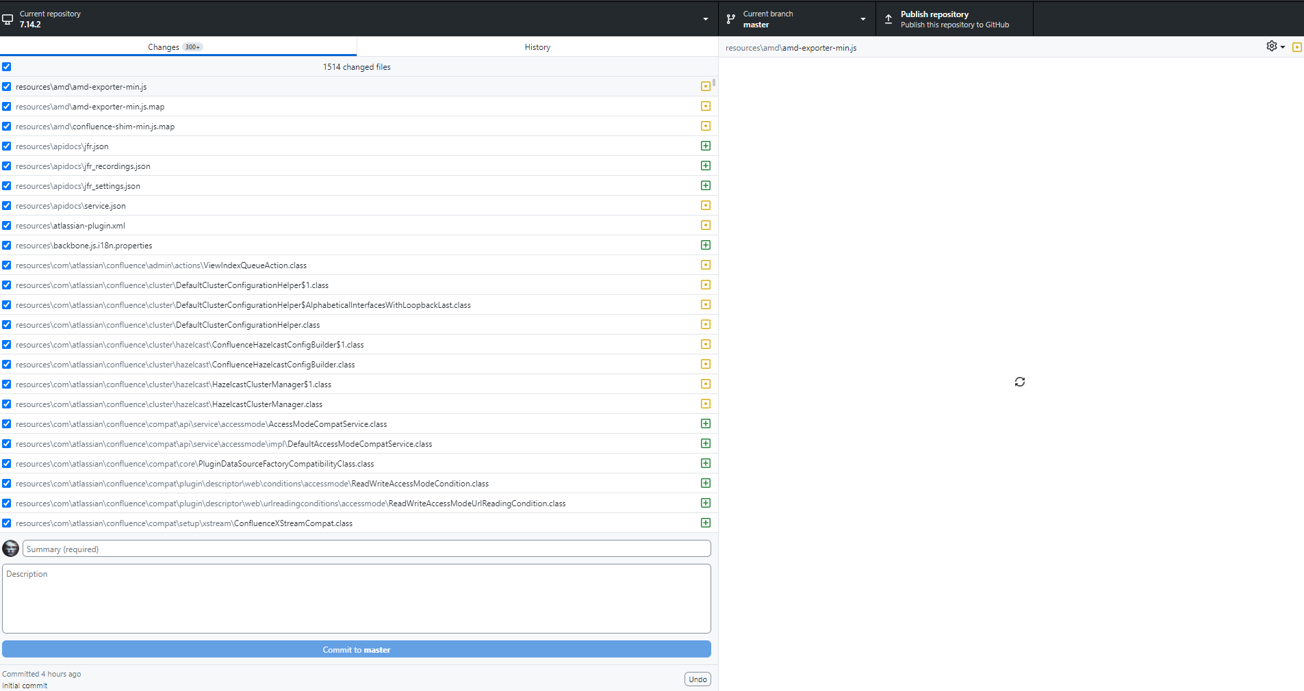
Task: Click added icon for AccessModeCompatService.class
Action: point(705,423)
